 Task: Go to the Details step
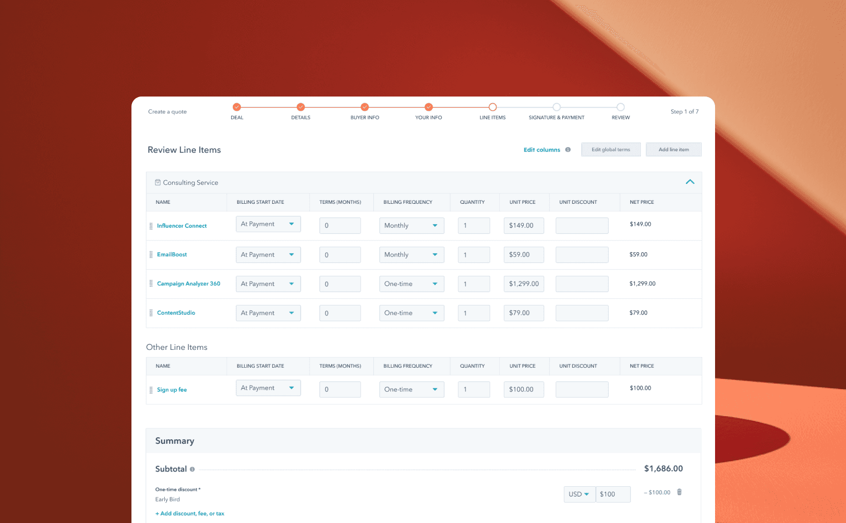tap(301, 107)
